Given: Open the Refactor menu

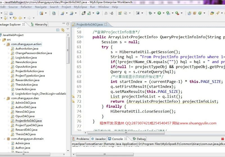Looking at the screenshot, I should pyautogui.click(x=26, y=7).
